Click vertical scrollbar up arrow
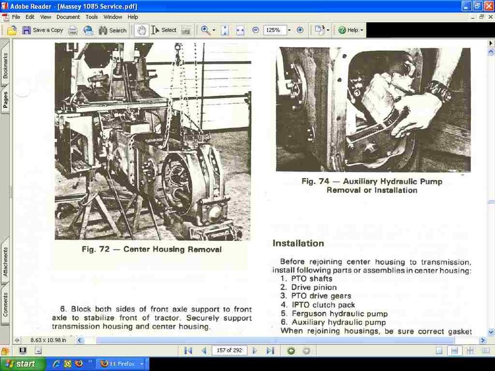This screenshot has height=371, width=495. (491, 51)
